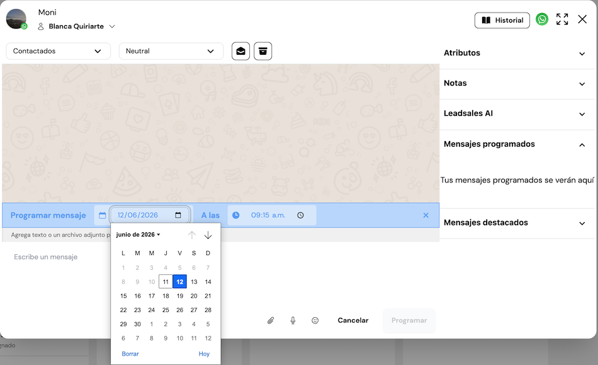Select June 23 in the calendar
Image resolution: width=598 pixels, height=365 pixels.
pyautogui.click(x=137, y=310)
